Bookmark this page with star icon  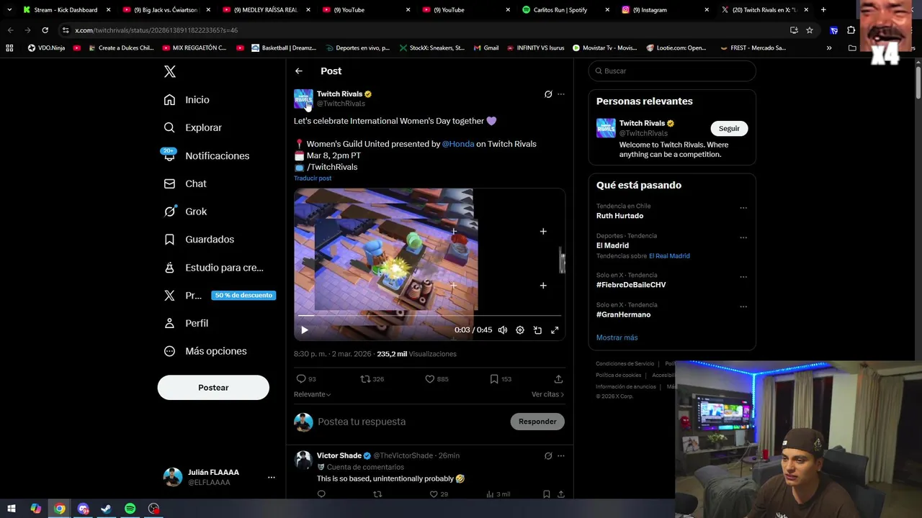click(x=810, y=30)
